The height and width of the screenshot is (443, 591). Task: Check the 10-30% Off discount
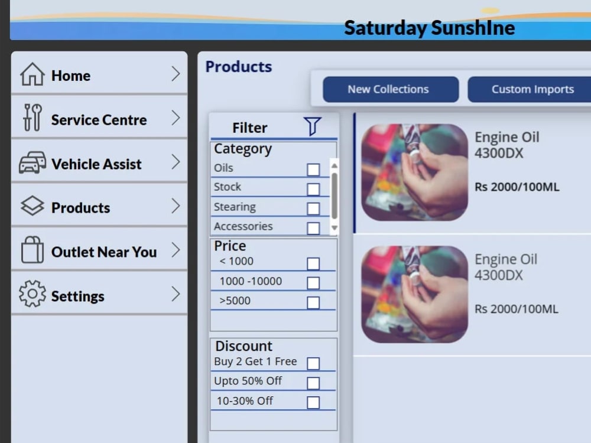[313, 403]
